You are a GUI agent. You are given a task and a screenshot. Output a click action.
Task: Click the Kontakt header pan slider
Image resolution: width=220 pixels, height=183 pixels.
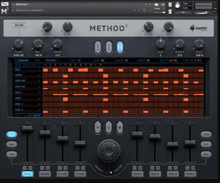[183, 13]
